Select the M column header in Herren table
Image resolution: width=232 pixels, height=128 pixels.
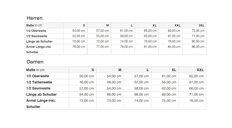[107, 25]
